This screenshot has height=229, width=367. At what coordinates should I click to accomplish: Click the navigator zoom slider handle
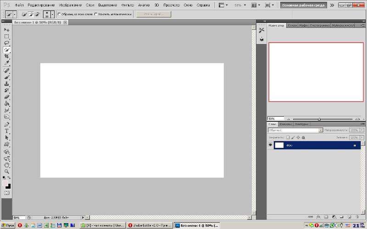tap(319, 119)
